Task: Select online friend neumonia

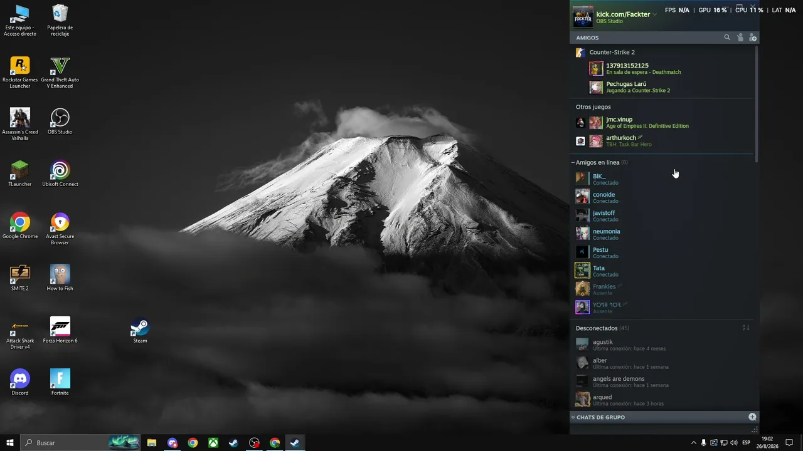Action: pos(663,234)
